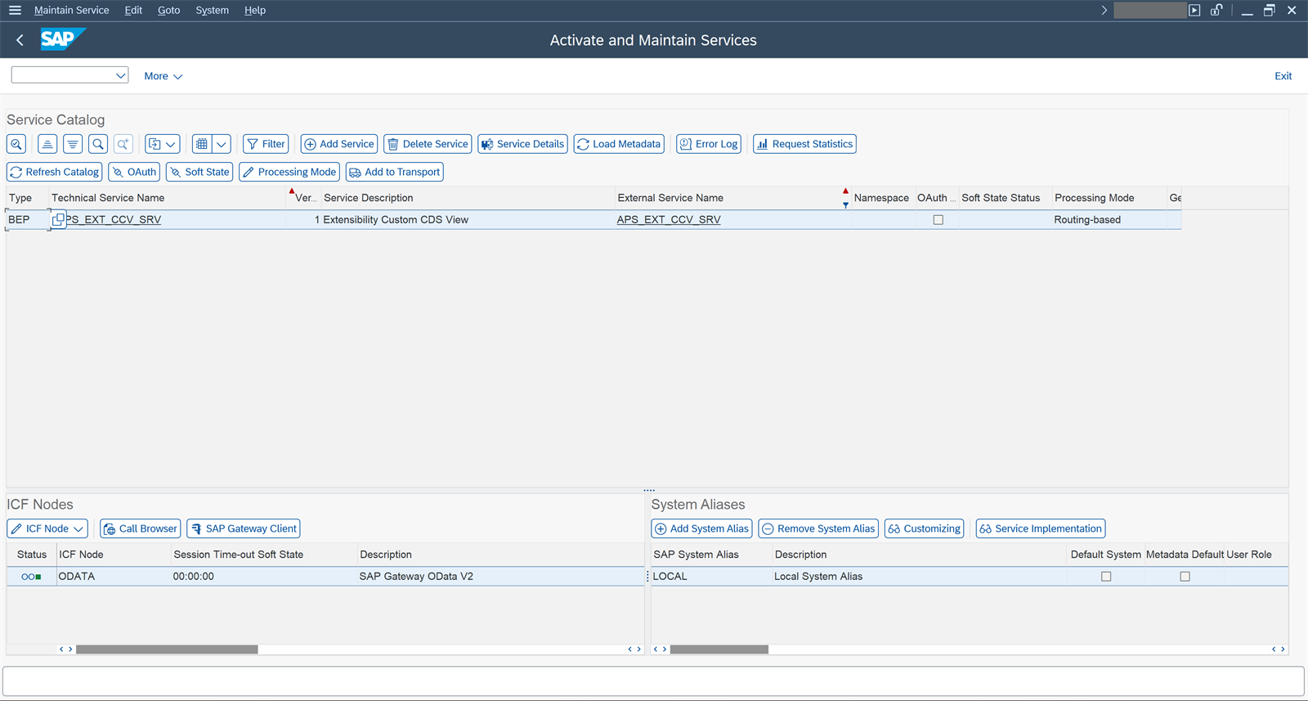Open the System menu
The width and height of the screenshot is (1308, 701).
pyautogui.click(x=212, y=11)
